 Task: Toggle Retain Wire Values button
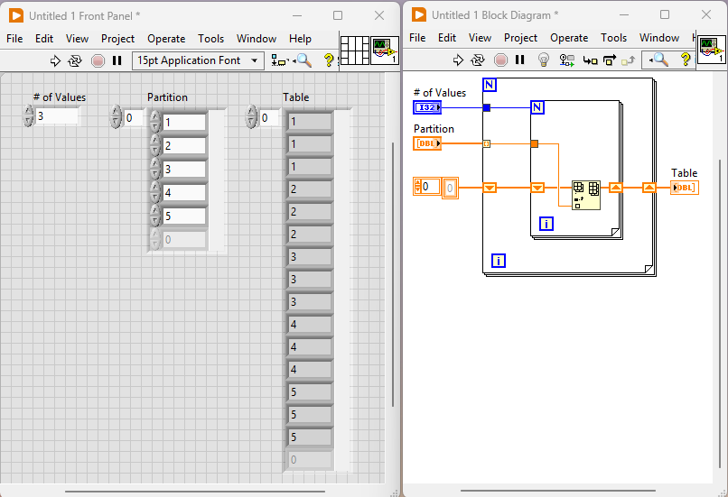coord(567,60)
